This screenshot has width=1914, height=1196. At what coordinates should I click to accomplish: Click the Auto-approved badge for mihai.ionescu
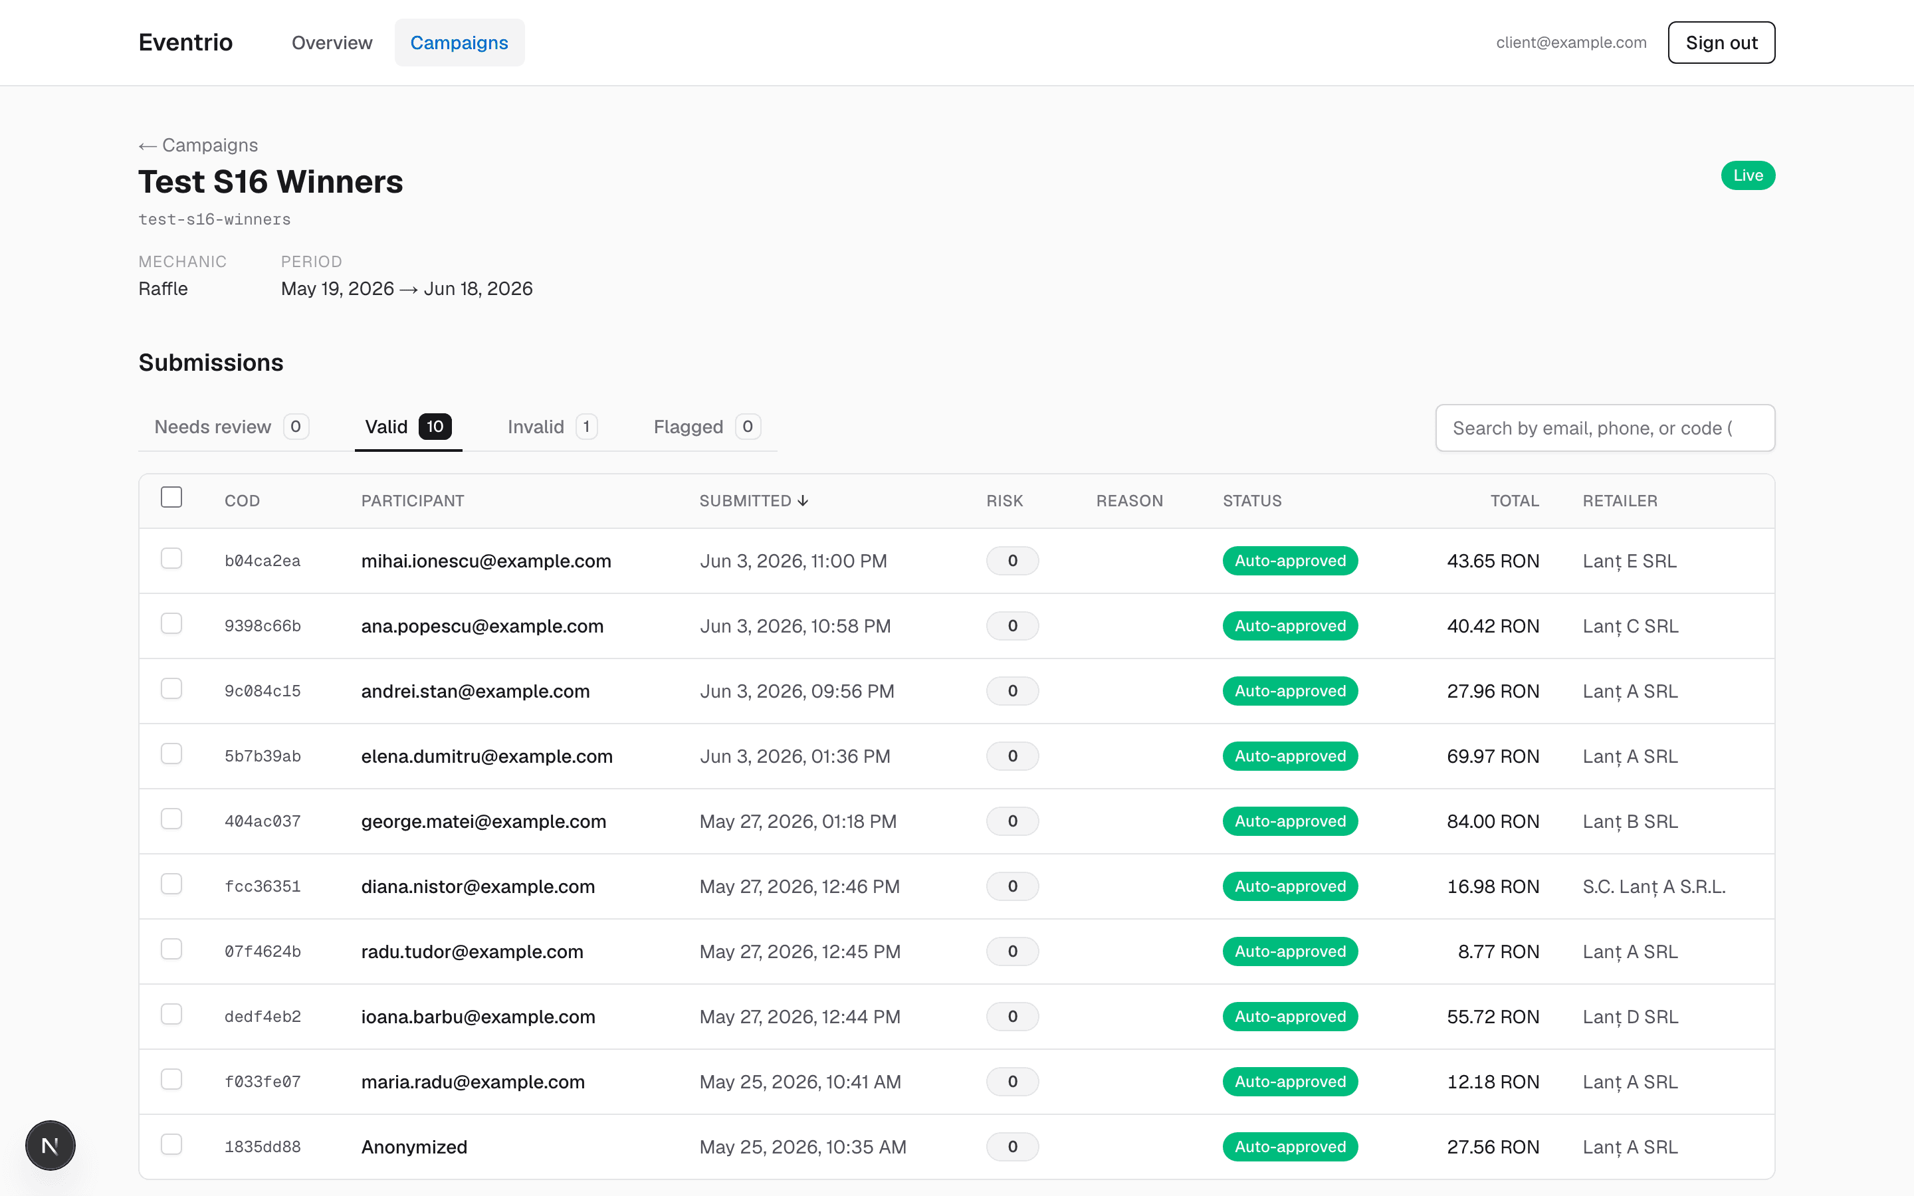pyautogui.click(x=1290, y=561)
